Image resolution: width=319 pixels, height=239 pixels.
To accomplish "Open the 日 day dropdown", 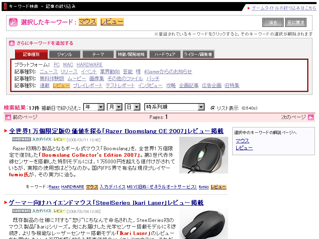I will click(x=133, y=107).
